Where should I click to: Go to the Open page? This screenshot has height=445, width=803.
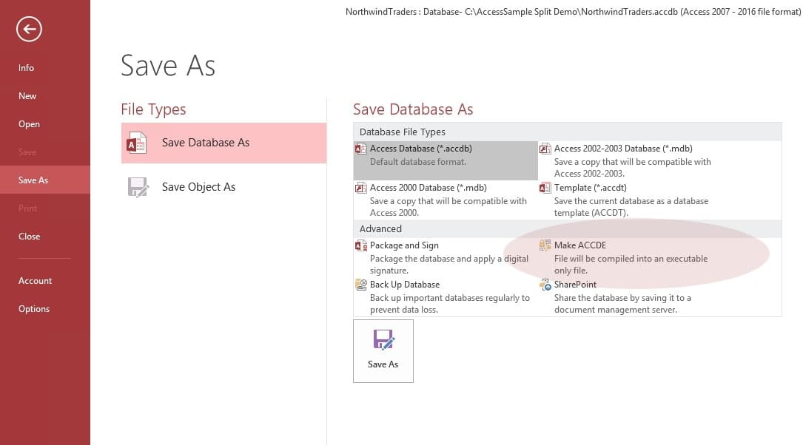(x=45, y=124)
